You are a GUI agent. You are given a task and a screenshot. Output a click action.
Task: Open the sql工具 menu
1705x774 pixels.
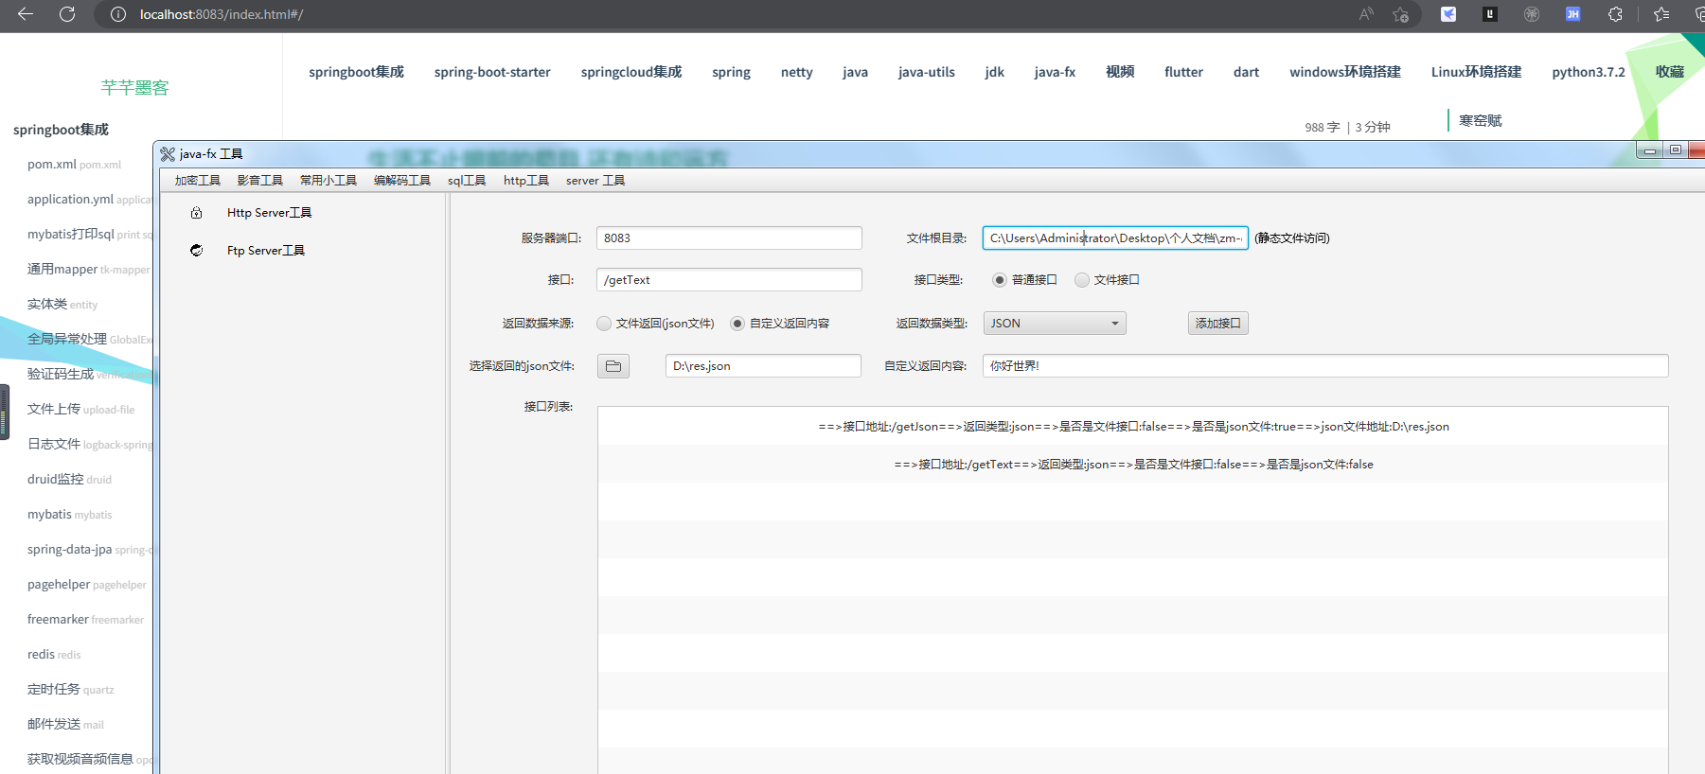(x=466, y=181)
